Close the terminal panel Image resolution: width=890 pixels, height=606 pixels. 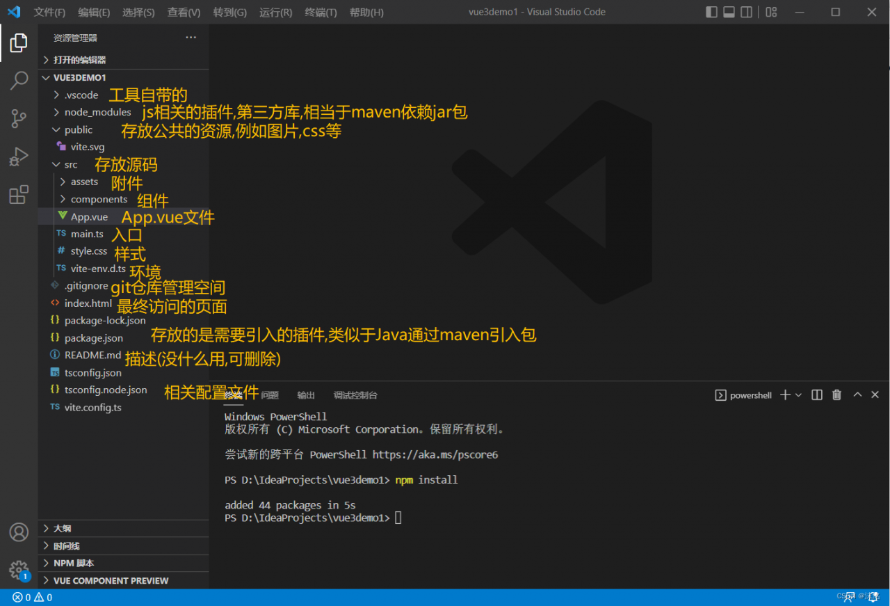[x=875, y=394]
